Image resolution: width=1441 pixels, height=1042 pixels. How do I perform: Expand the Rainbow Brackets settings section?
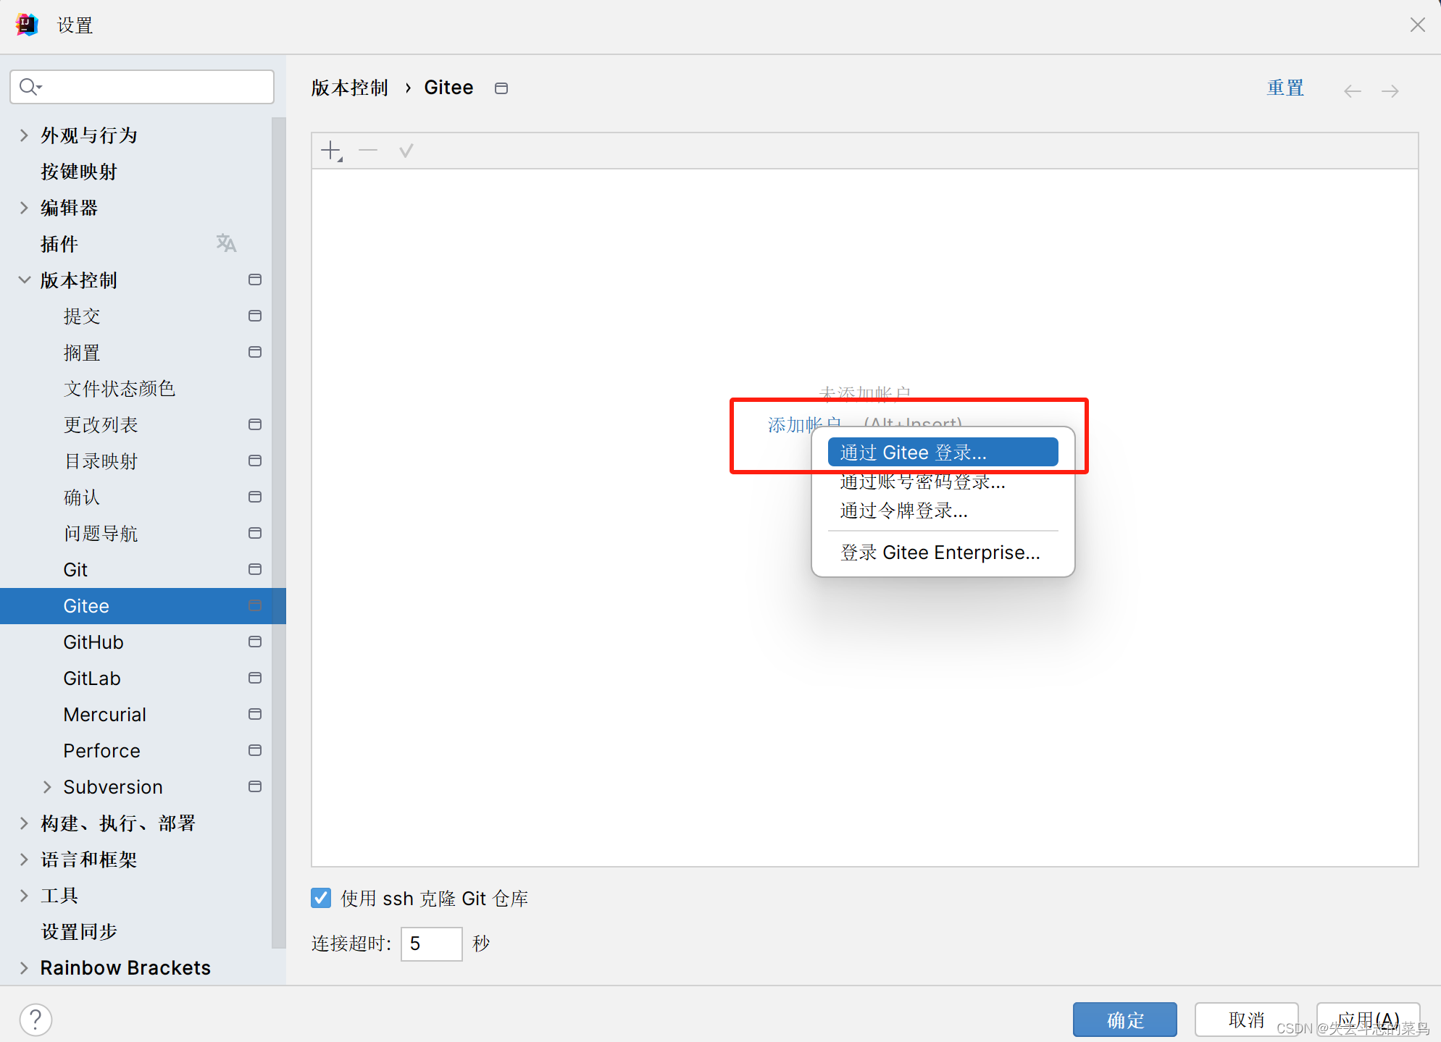click(24, 968)
